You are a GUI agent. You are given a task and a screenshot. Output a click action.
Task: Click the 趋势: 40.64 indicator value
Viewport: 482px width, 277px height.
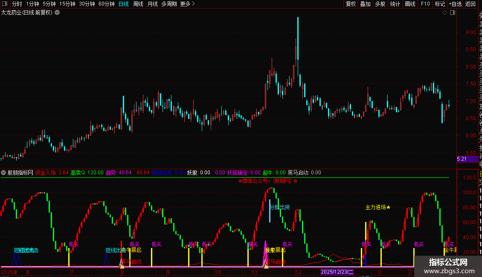coord(119,173)
